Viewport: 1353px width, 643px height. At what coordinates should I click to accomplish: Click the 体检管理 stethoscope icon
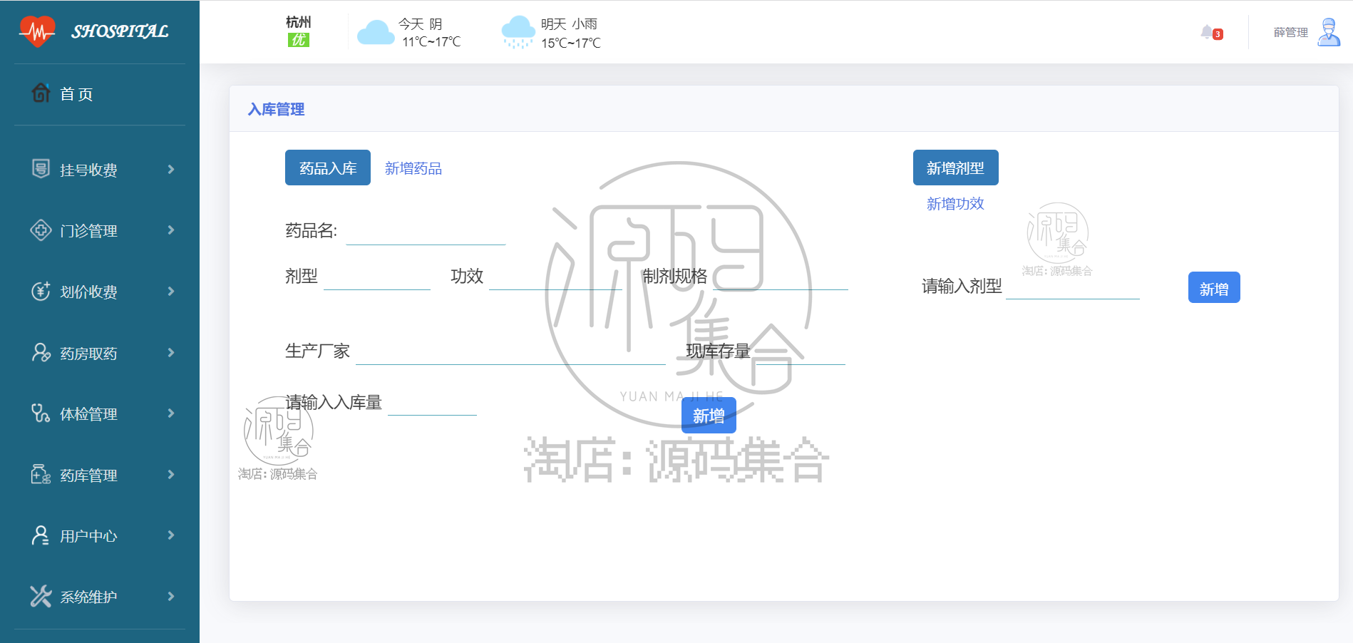pyautogui.click(x=41, y=413)
